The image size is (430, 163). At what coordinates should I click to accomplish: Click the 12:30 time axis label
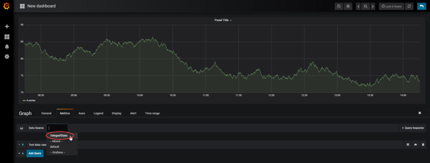click(304, 95)
